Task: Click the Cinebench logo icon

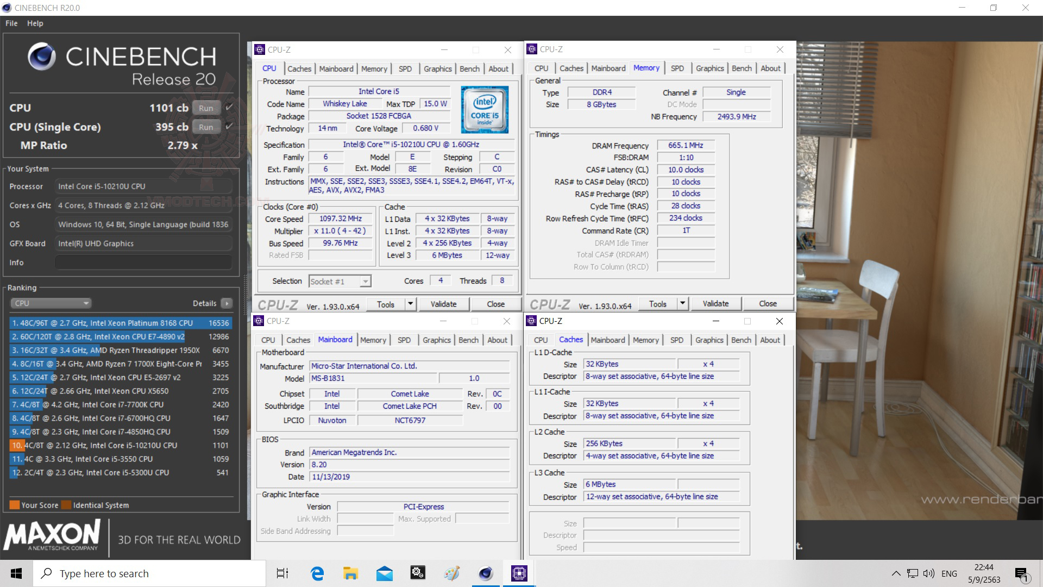Action: 41,57
